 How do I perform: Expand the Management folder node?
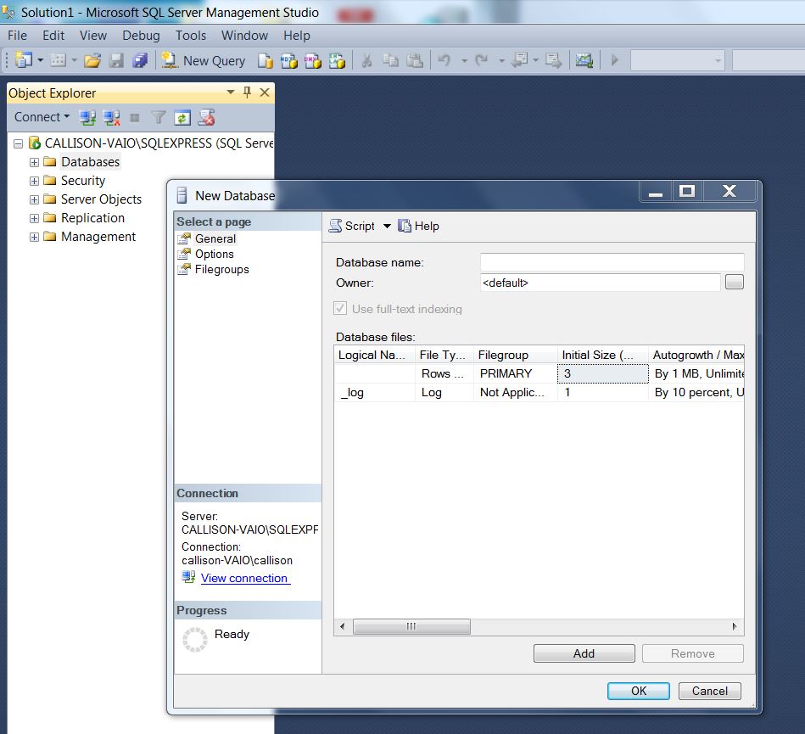pos(35,237)
